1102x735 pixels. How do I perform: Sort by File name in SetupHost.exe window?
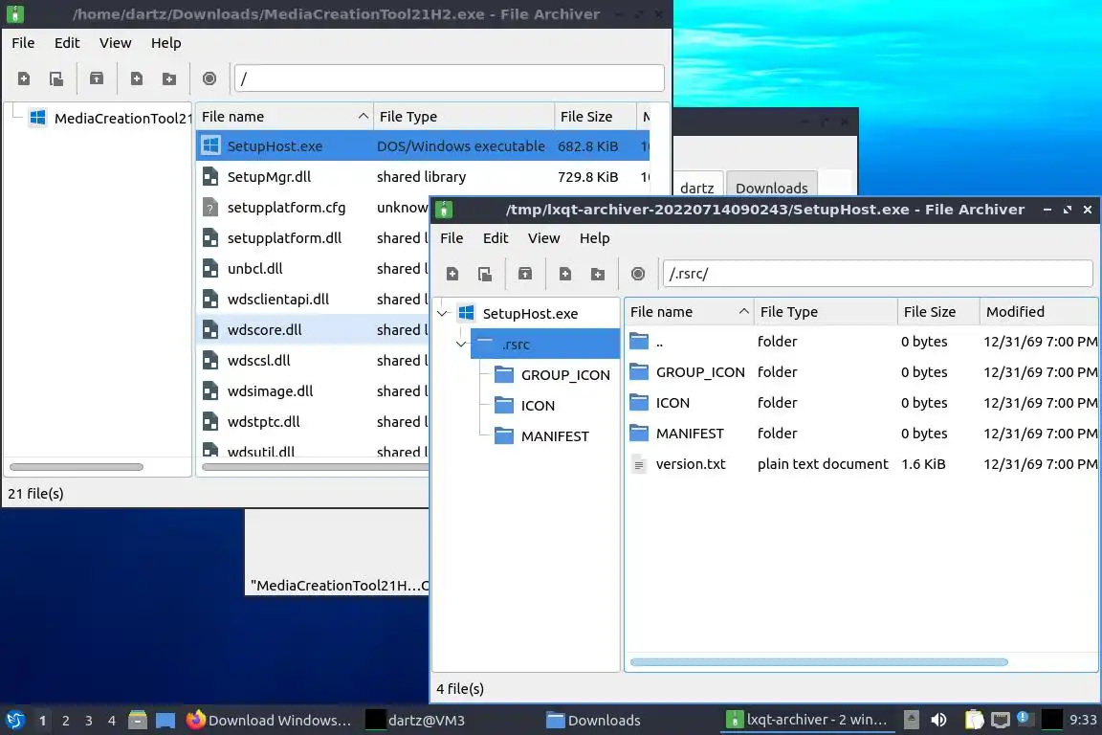click(x=689, y=312)
